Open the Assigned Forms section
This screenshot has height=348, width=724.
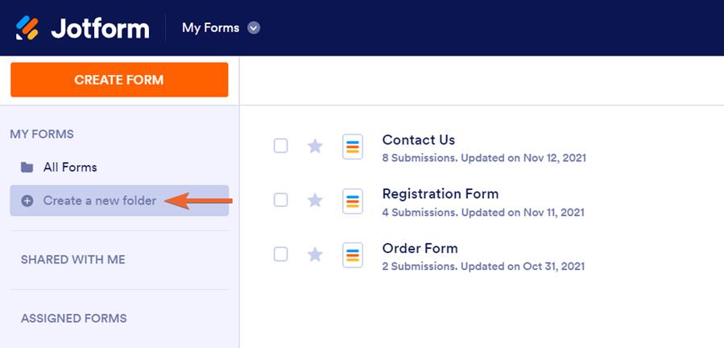[74, 318]
